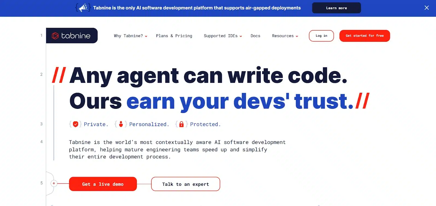This screenshot has height=206, width=436.
Task: Click the plus circle icon
Action: tap(54, 183)
